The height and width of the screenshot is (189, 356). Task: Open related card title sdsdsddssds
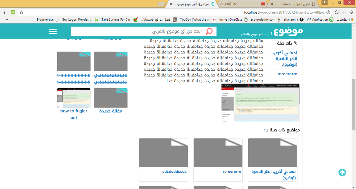(x=175, y=171)
